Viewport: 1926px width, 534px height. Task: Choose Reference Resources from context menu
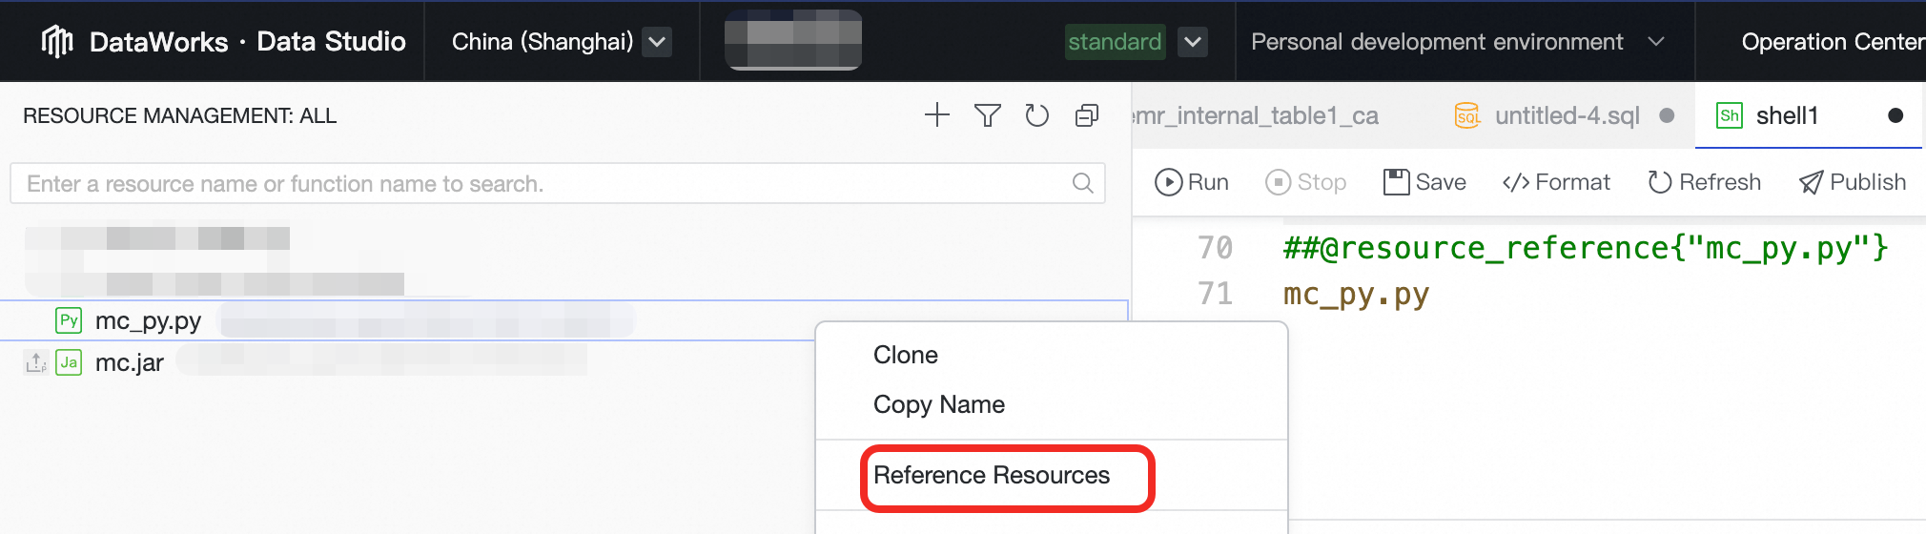(x=992, y=475)
